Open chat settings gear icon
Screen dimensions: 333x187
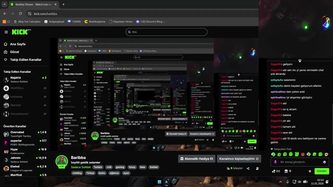310,171
